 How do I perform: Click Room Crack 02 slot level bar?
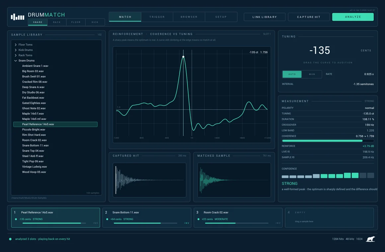237,223
